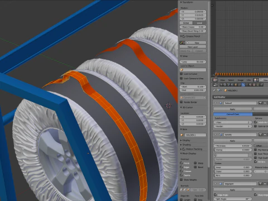Open the Physics properties tab
The height and width of the screenshot is (201, 268).
click(262, 84)
